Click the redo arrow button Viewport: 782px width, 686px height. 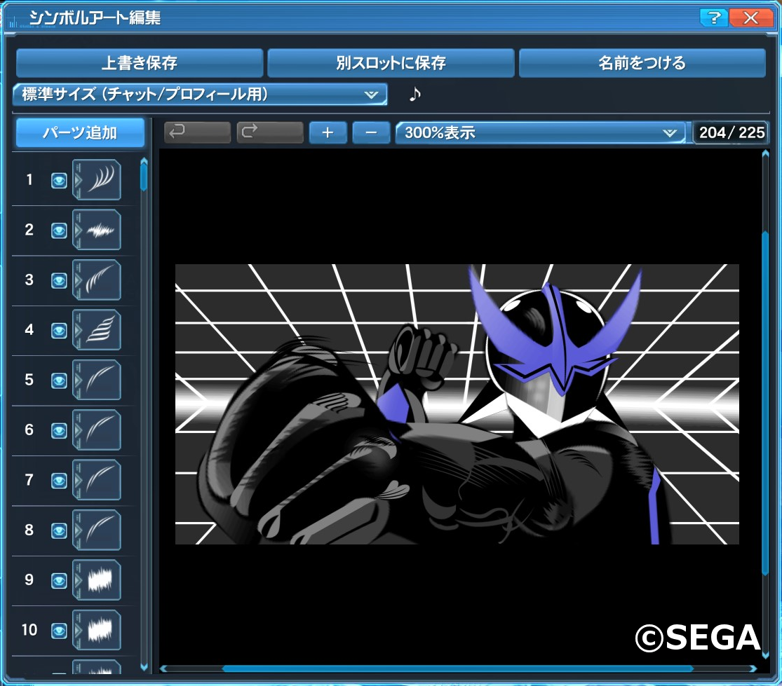[x=270, y=132]
